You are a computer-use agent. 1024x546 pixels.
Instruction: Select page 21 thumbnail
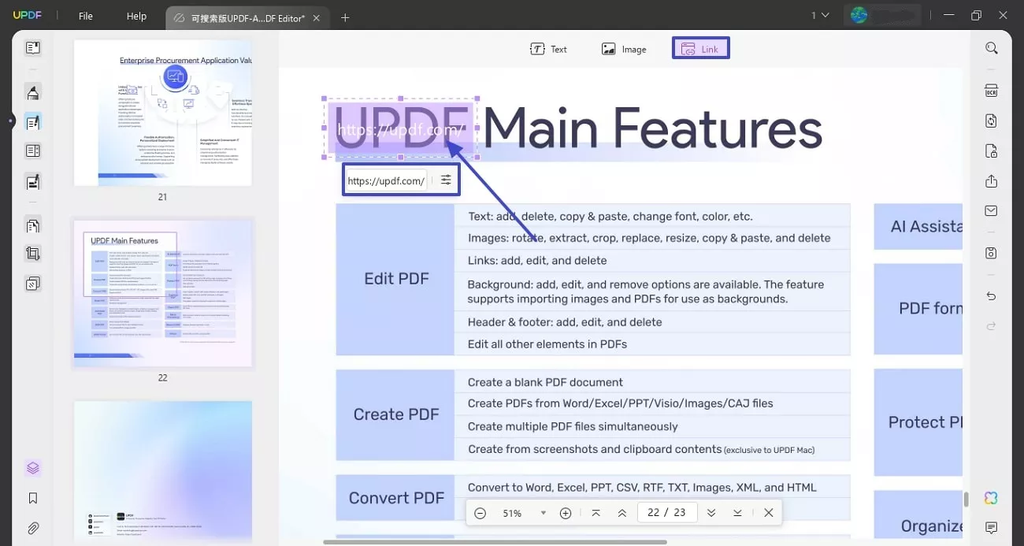click(x=163, y=113)
